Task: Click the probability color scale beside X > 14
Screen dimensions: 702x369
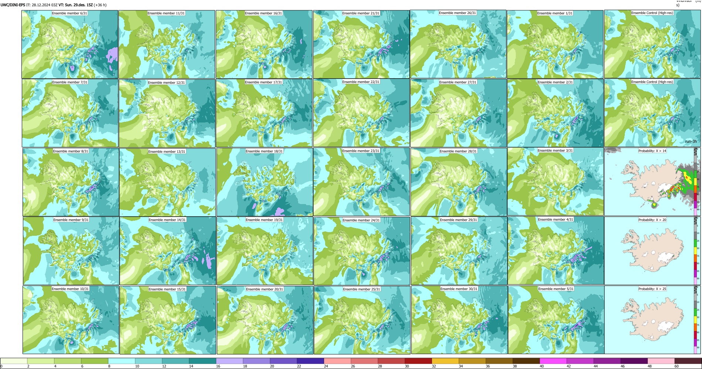Action: pyautogui.click(x=696, y=182)
